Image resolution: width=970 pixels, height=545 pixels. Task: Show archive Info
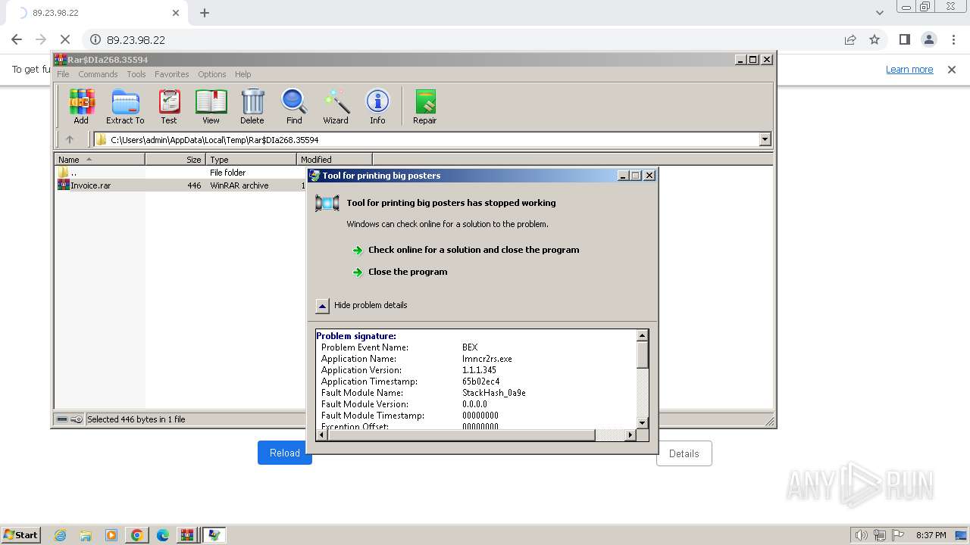pyautogui.click(x=377, y=106)
